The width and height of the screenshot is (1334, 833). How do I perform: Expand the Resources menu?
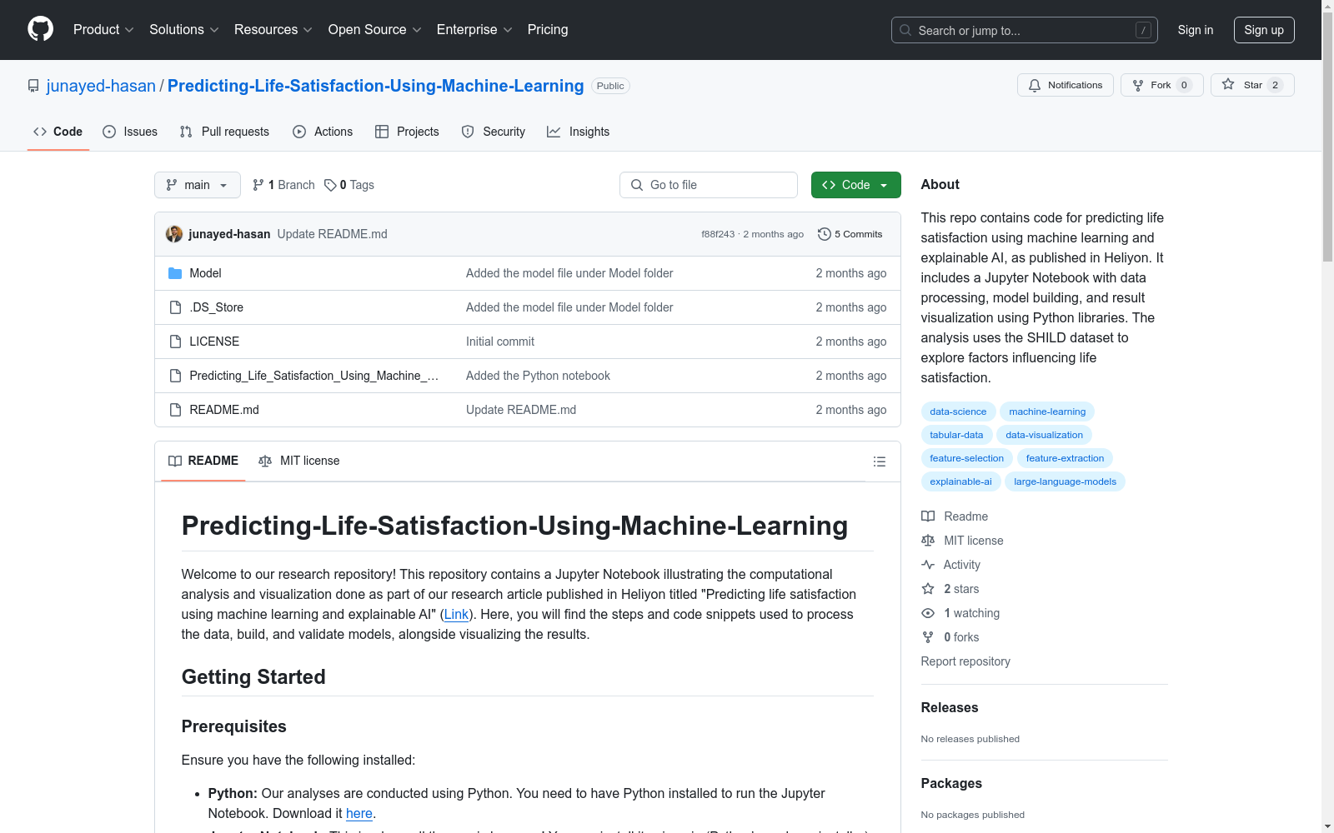coord(273,30)
